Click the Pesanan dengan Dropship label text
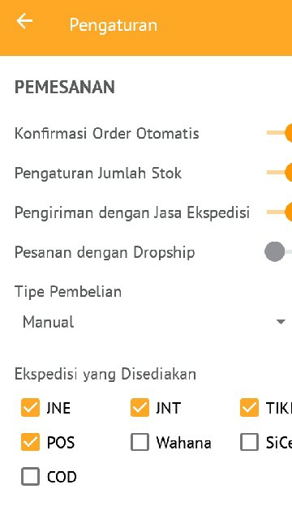 [x=105, y=252]
